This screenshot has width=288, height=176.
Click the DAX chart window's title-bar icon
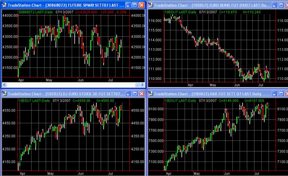[150, 93]
